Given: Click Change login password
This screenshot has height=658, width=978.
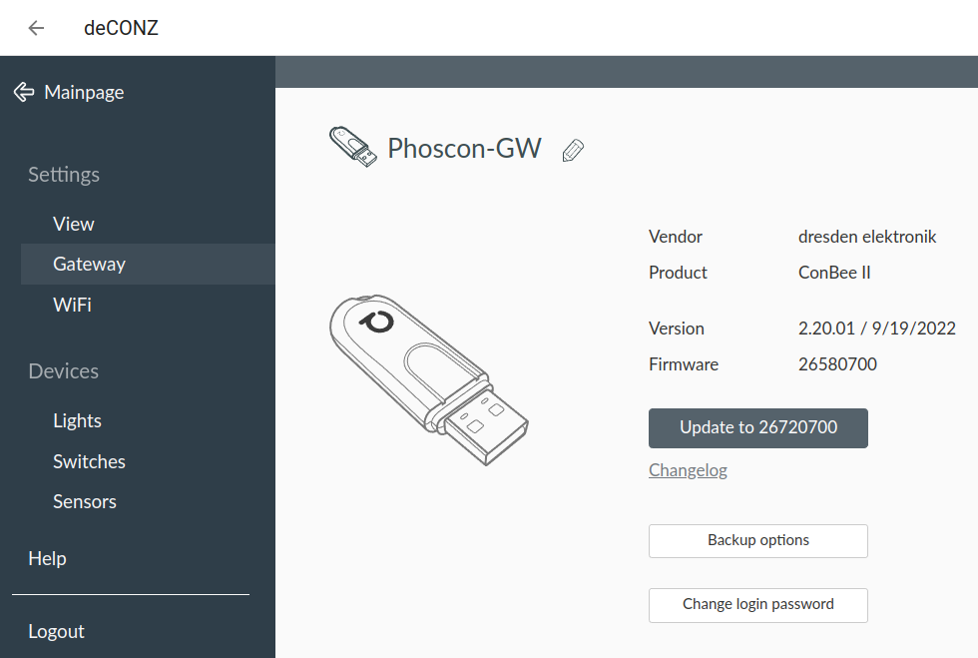Looking at the screenshot, I should tap(757, 605).
